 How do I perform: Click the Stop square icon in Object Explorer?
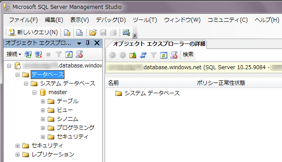pyautogui.click(x=48, y=54)
